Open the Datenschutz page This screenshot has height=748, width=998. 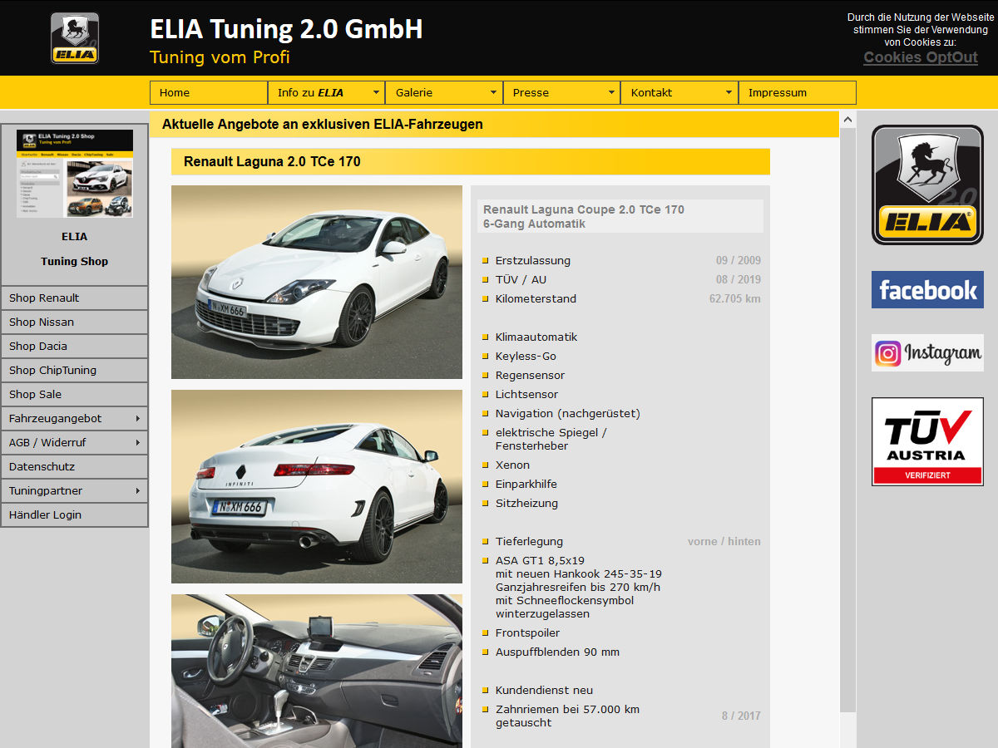[74, 467]
